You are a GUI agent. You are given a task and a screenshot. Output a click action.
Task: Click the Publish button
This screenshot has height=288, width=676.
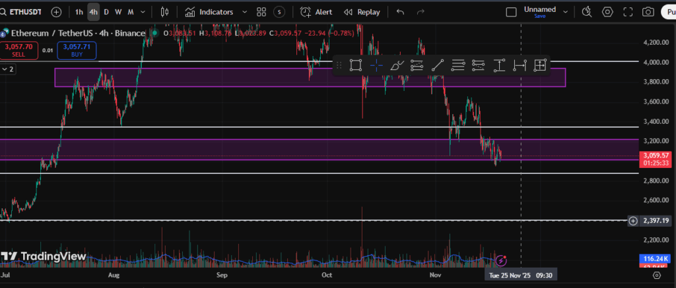coord(669,12)
